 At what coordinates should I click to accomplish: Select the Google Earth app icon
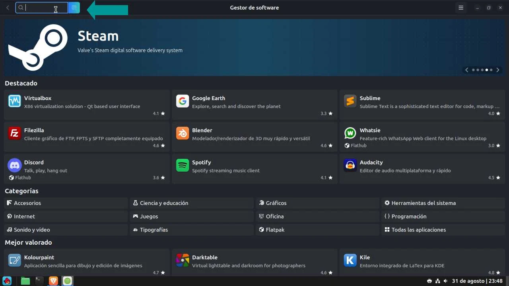183,101
